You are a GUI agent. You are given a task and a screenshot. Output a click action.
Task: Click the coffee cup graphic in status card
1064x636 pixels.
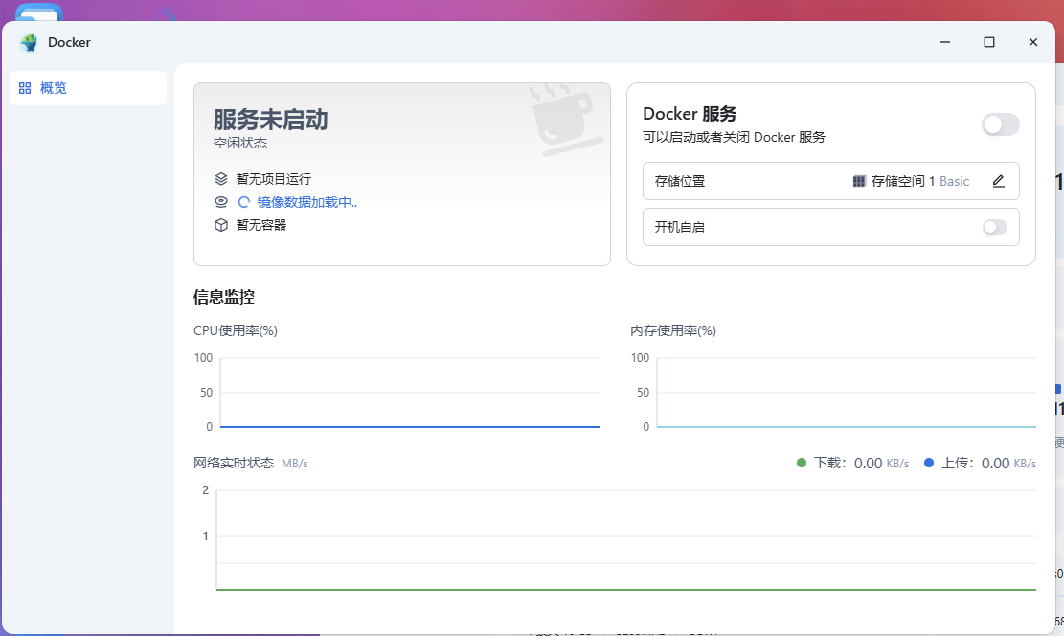[x=566, y=120]
